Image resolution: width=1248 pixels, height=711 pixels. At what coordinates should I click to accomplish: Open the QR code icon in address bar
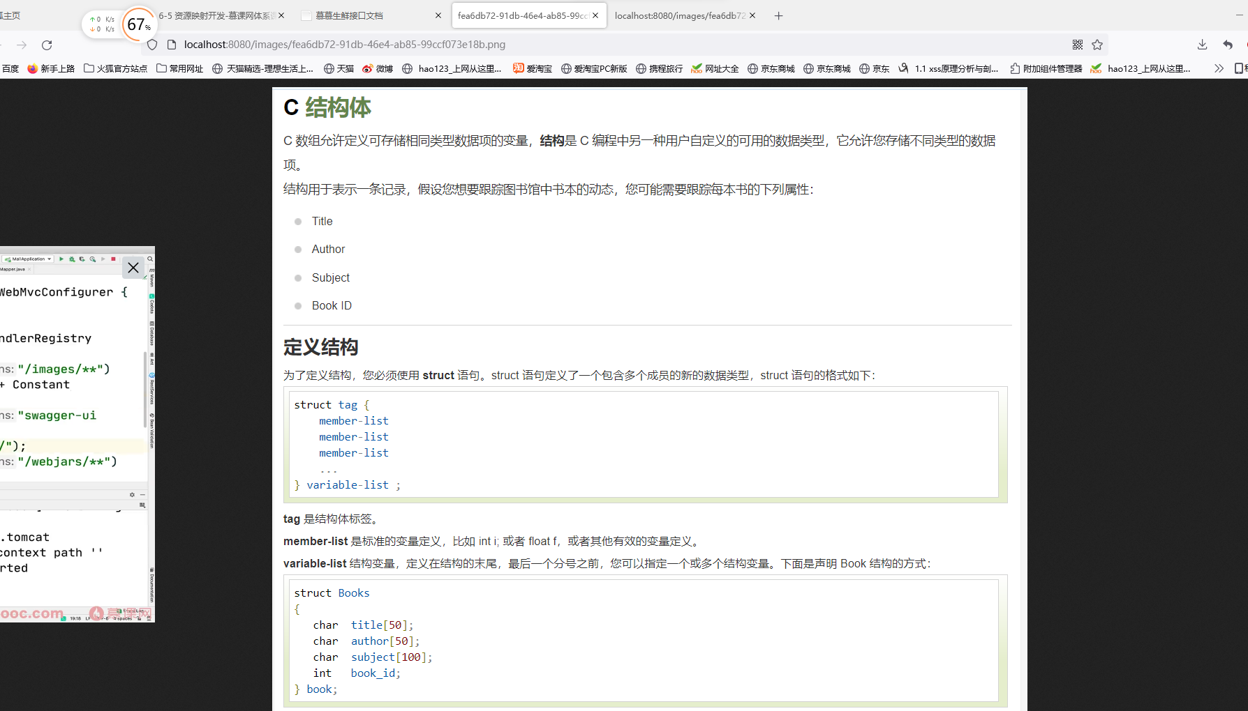(x=1078, y=45)
